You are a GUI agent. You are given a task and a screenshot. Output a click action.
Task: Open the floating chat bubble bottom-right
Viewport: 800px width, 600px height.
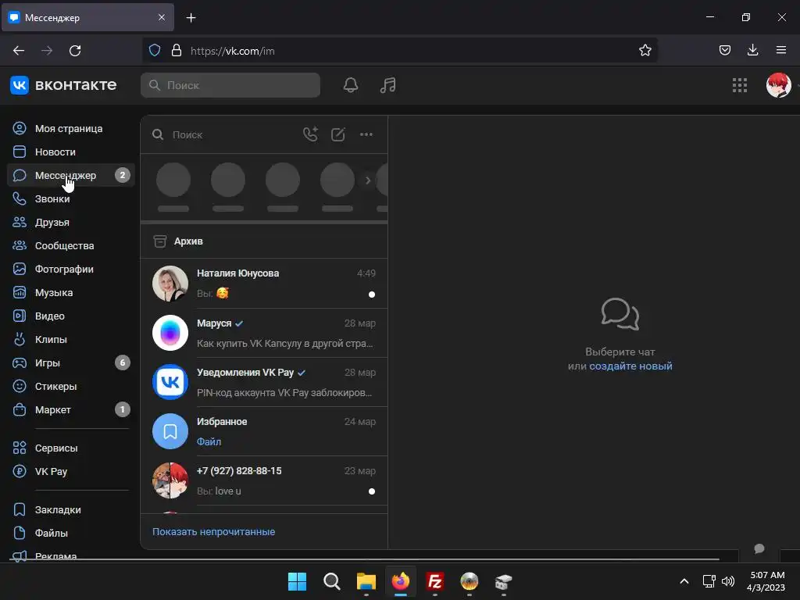[759, 549]
